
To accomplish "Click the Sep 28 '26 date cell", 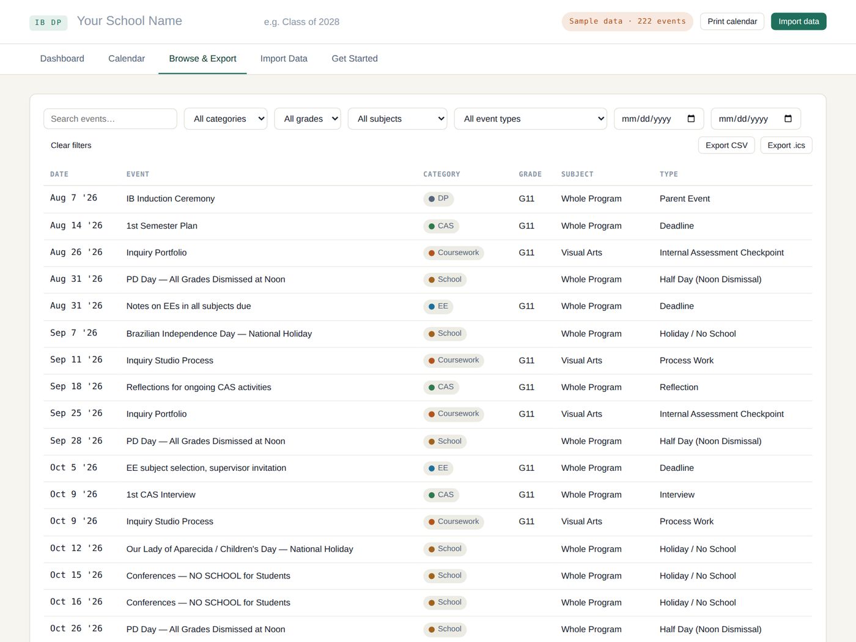I will click(x=76, y=441).
